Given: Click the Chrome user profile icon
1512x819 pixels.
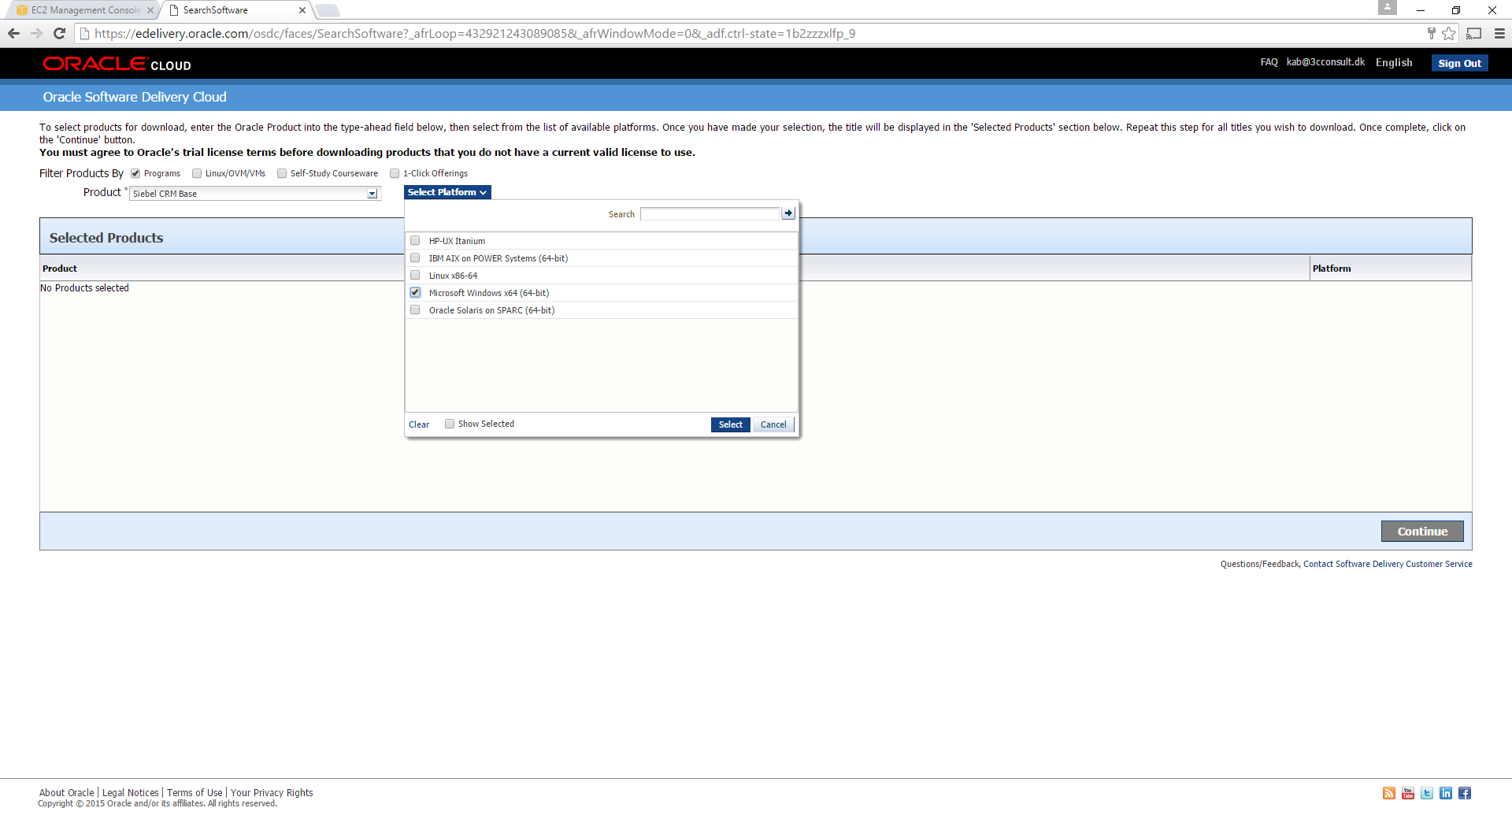Looking at the screenshot, I should pyautogui.click(x=1388, y=8).
